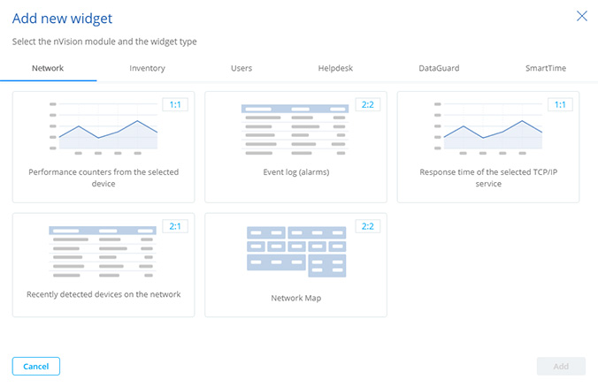Click the Cancel button
Image resolution: width=598 pixels, height=387 pixels.
tap(36, 366)
